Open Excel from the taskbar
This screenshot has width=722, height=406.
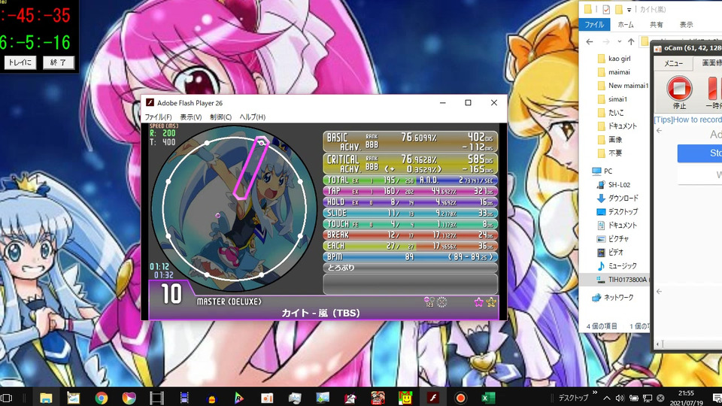click(488, 398)
